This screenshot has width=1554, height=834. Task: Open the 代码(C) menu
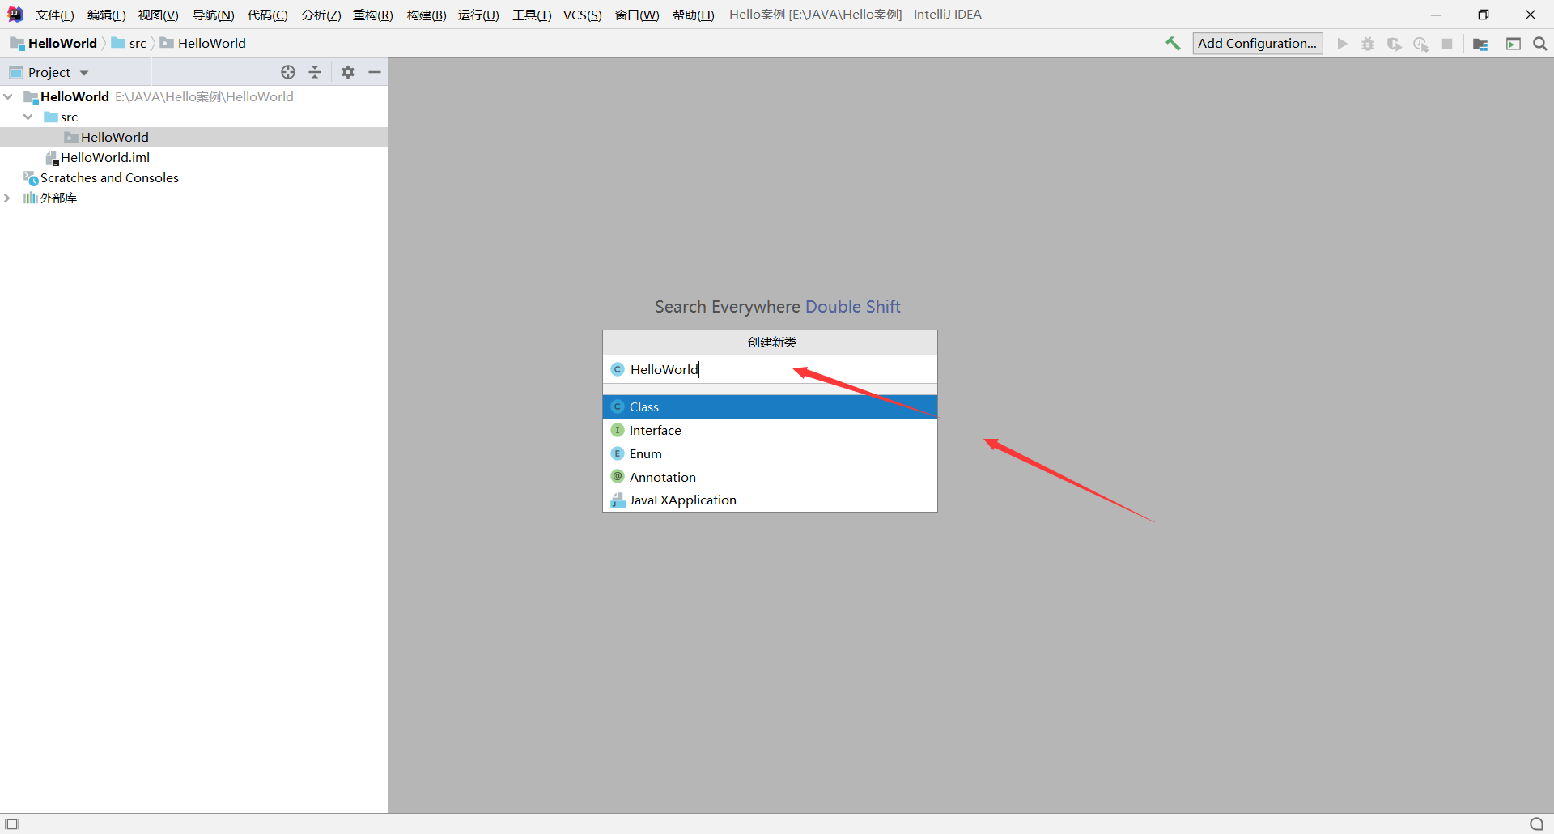point(268,15)
